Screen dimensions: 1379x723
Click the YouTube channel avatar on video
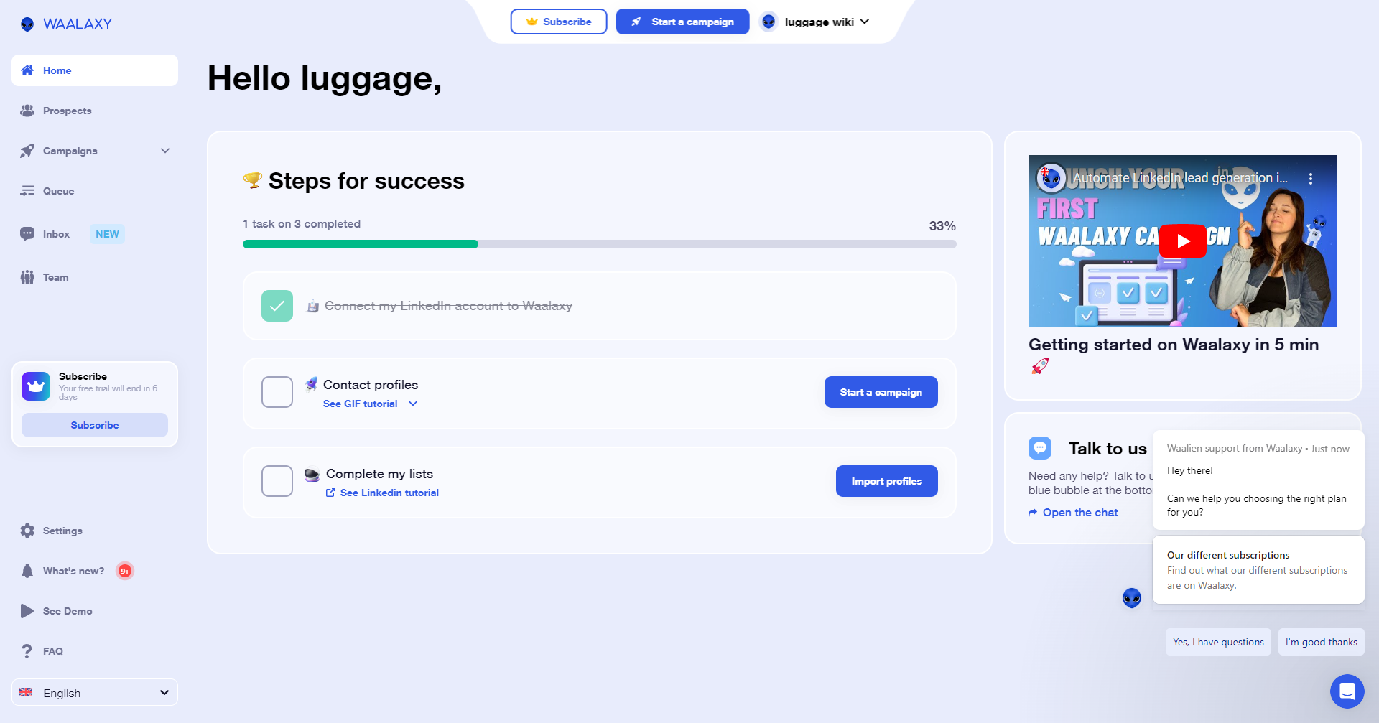pyautogui.click(x=1051, y=178)
